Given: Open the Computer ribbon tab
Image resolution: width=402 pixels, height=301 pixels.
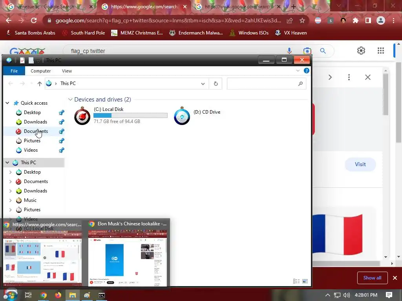Looking at the screenshot, I should tap(40, 71).
